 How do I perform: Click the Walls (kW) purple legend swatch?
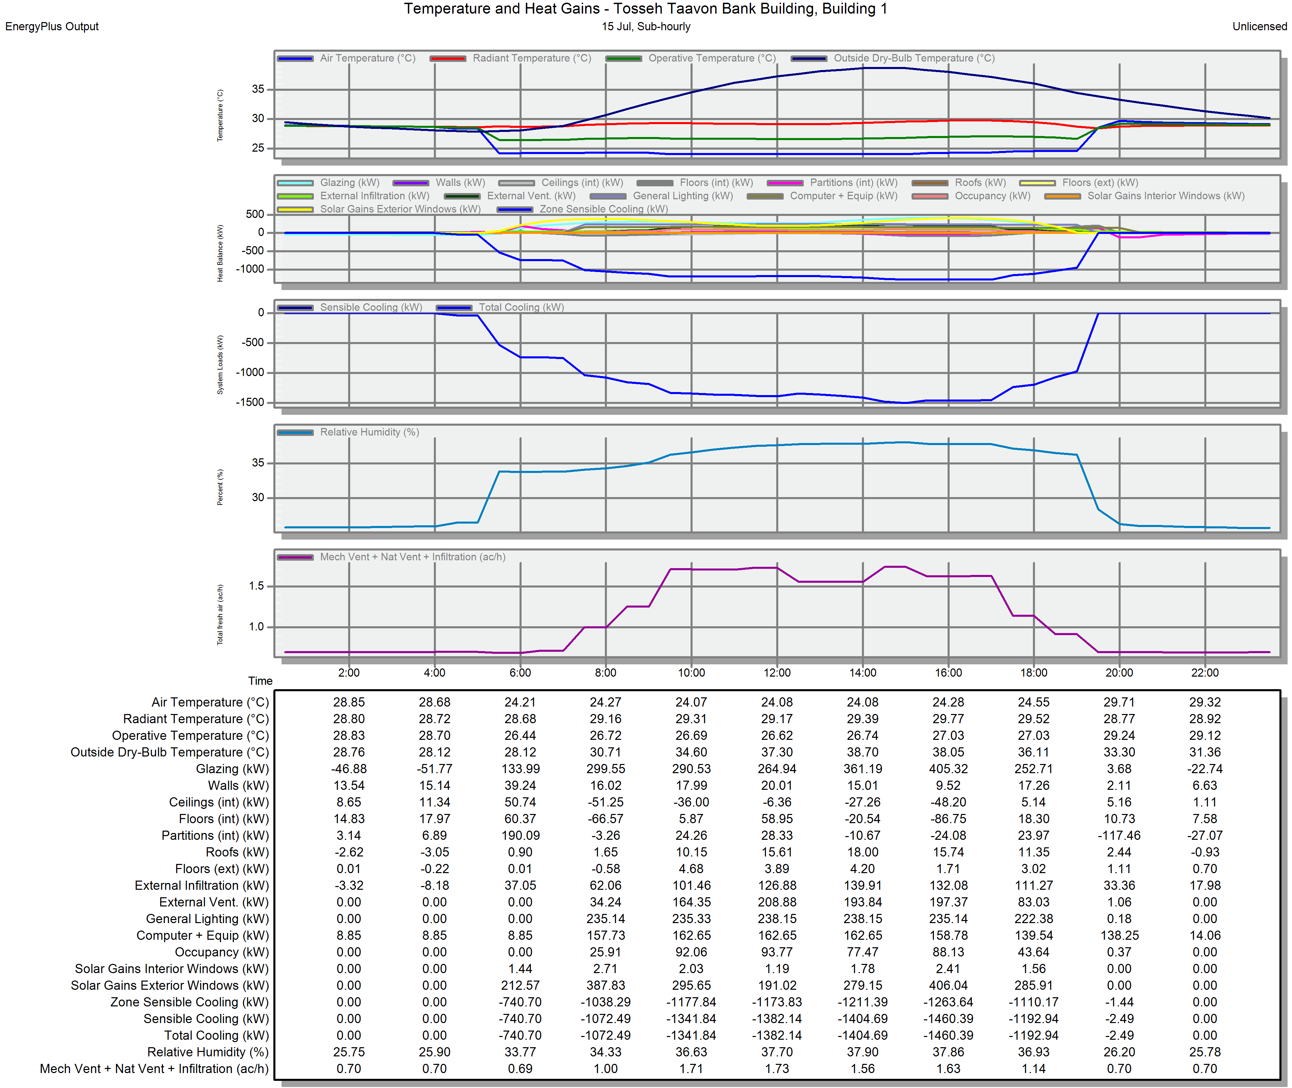tap(411, 183)
